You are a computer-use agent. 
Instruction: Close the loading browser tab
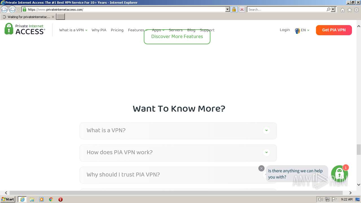point(53,17)
